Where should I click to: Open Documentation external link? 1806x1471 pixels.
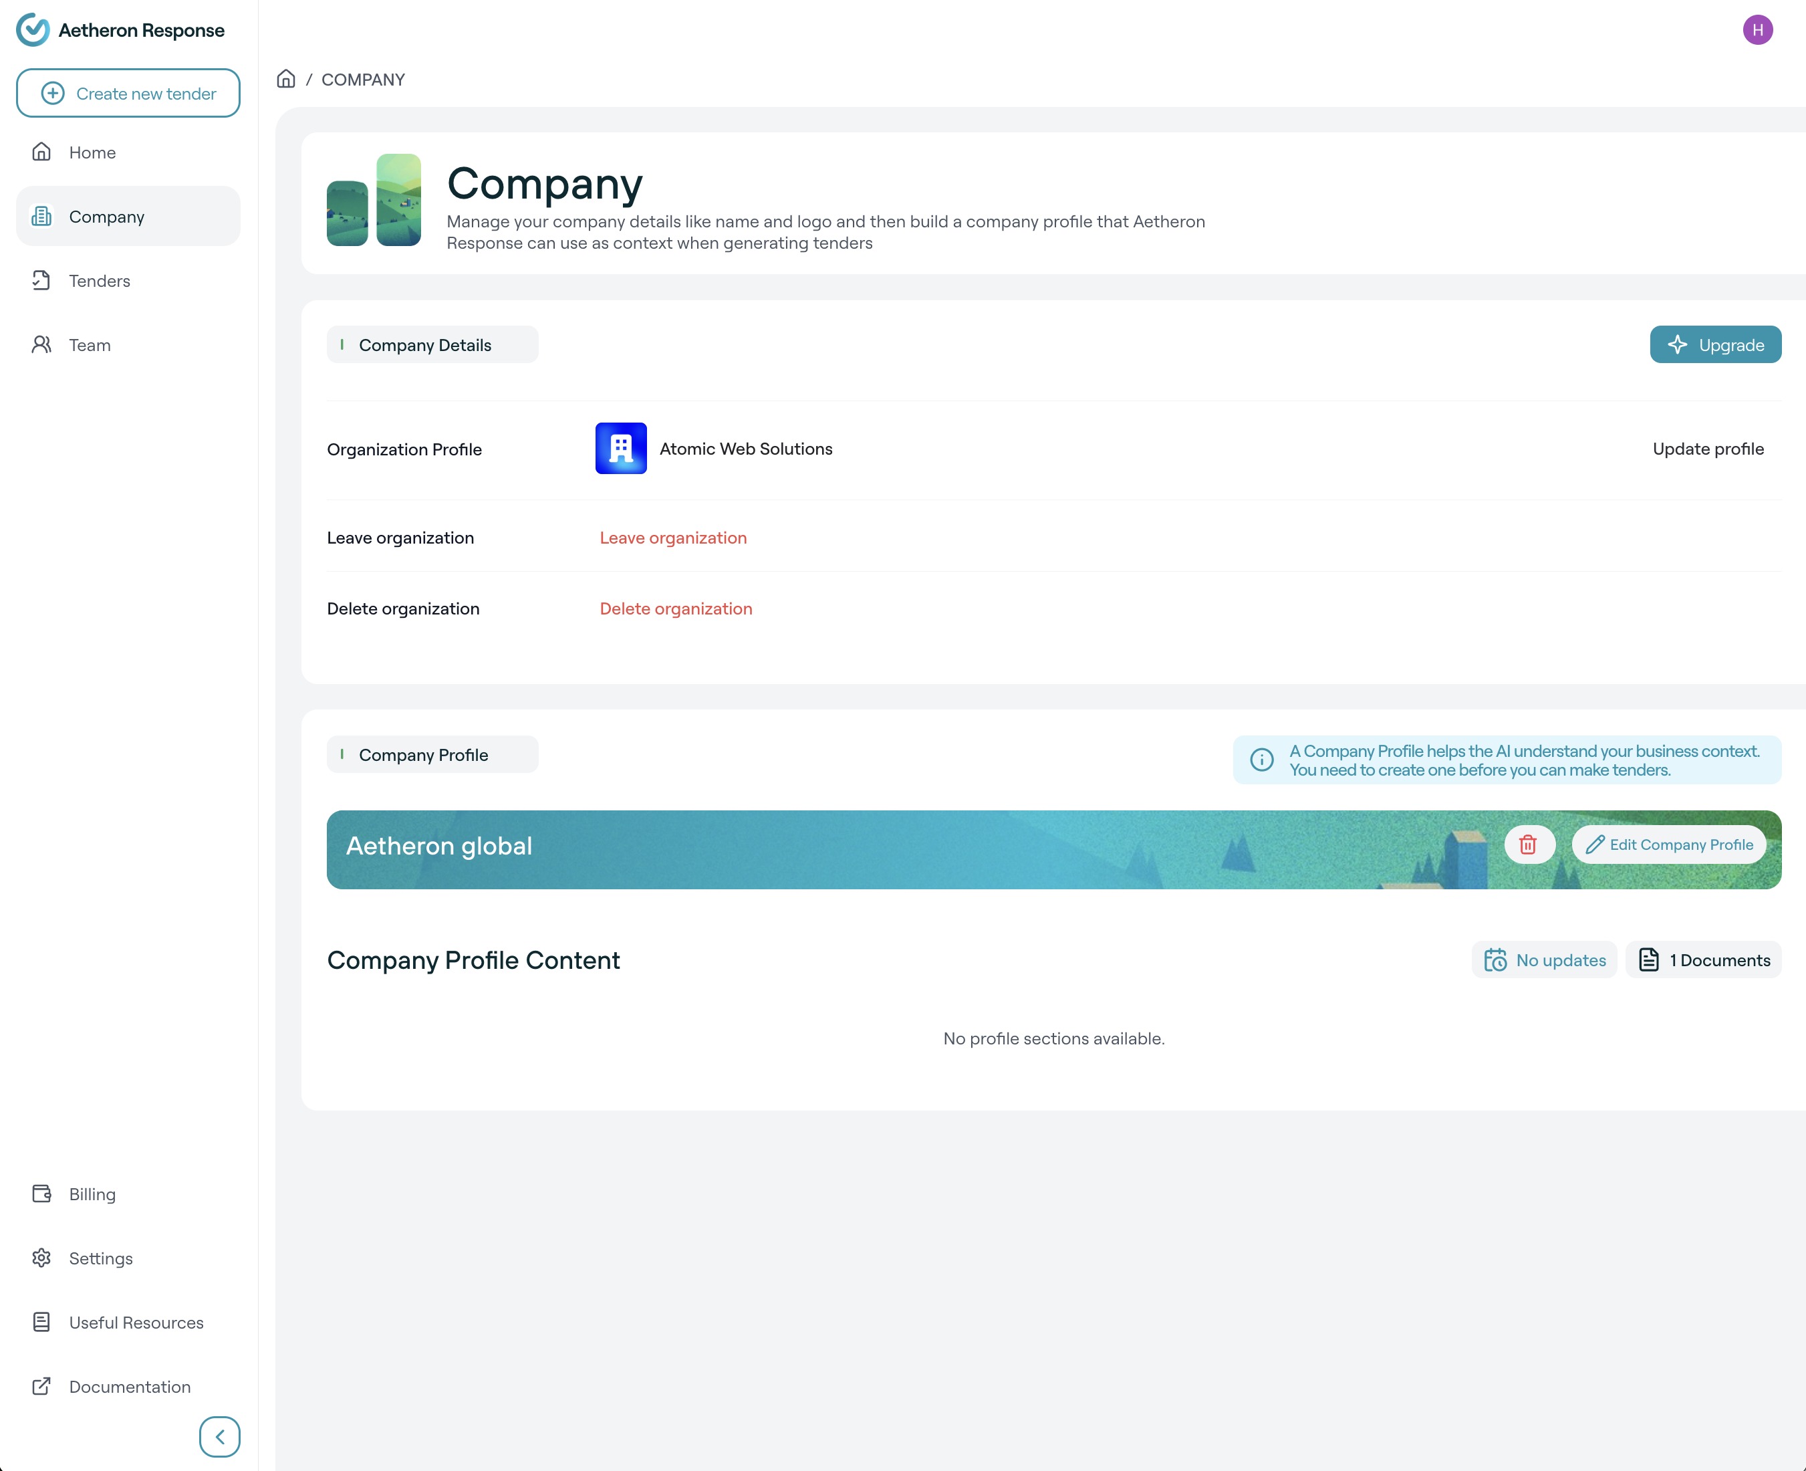pos(130,1386)
